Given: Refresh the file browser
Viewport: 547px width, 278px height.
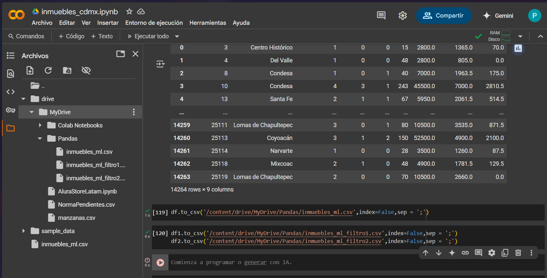Looking at the screenshot, I should click(48, 70).
